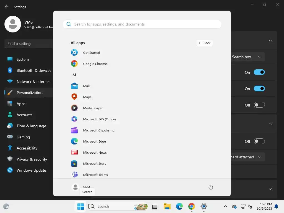Viewport: 284px width, 213px height.
Task: Click the VM6 profile avatar in Settings
Action: (13, 24)
